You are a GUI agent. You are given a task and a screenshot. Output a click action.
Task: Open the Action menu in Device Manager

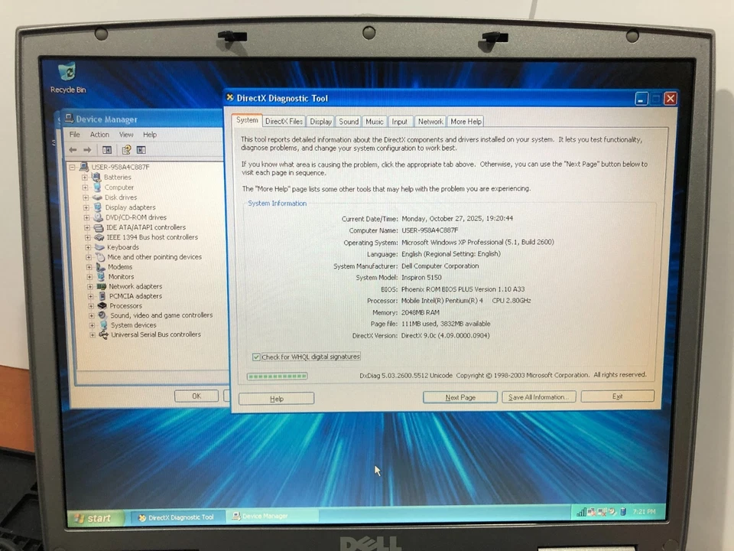99,134
